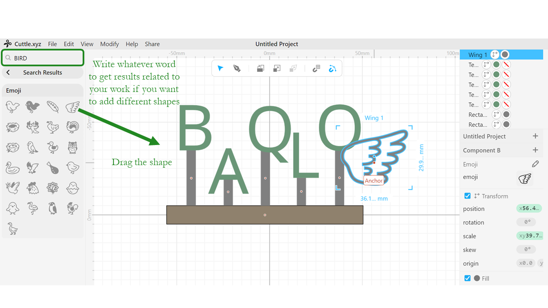Select the Pen tool in canvas toolbar
Screen dimensions: 548x308
click(237, 68)
